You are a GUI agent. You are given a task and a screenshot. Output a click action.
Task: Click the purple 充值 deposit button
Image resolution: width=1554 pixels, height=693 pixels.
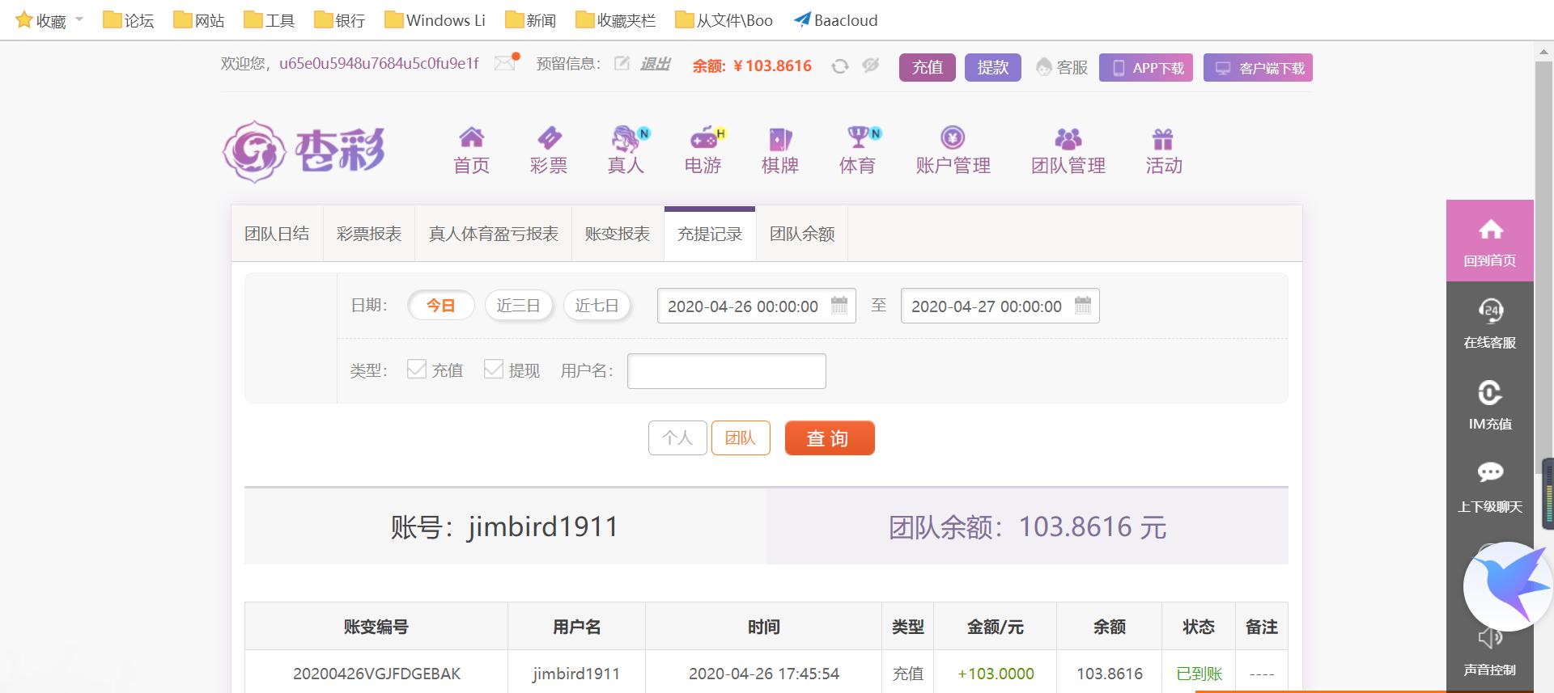pos(928,67)
